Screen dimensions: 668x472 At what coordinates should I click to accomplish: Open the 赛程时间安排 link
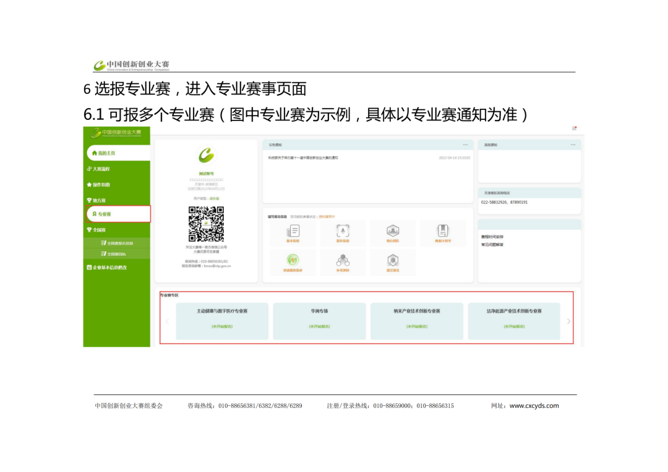493,237
